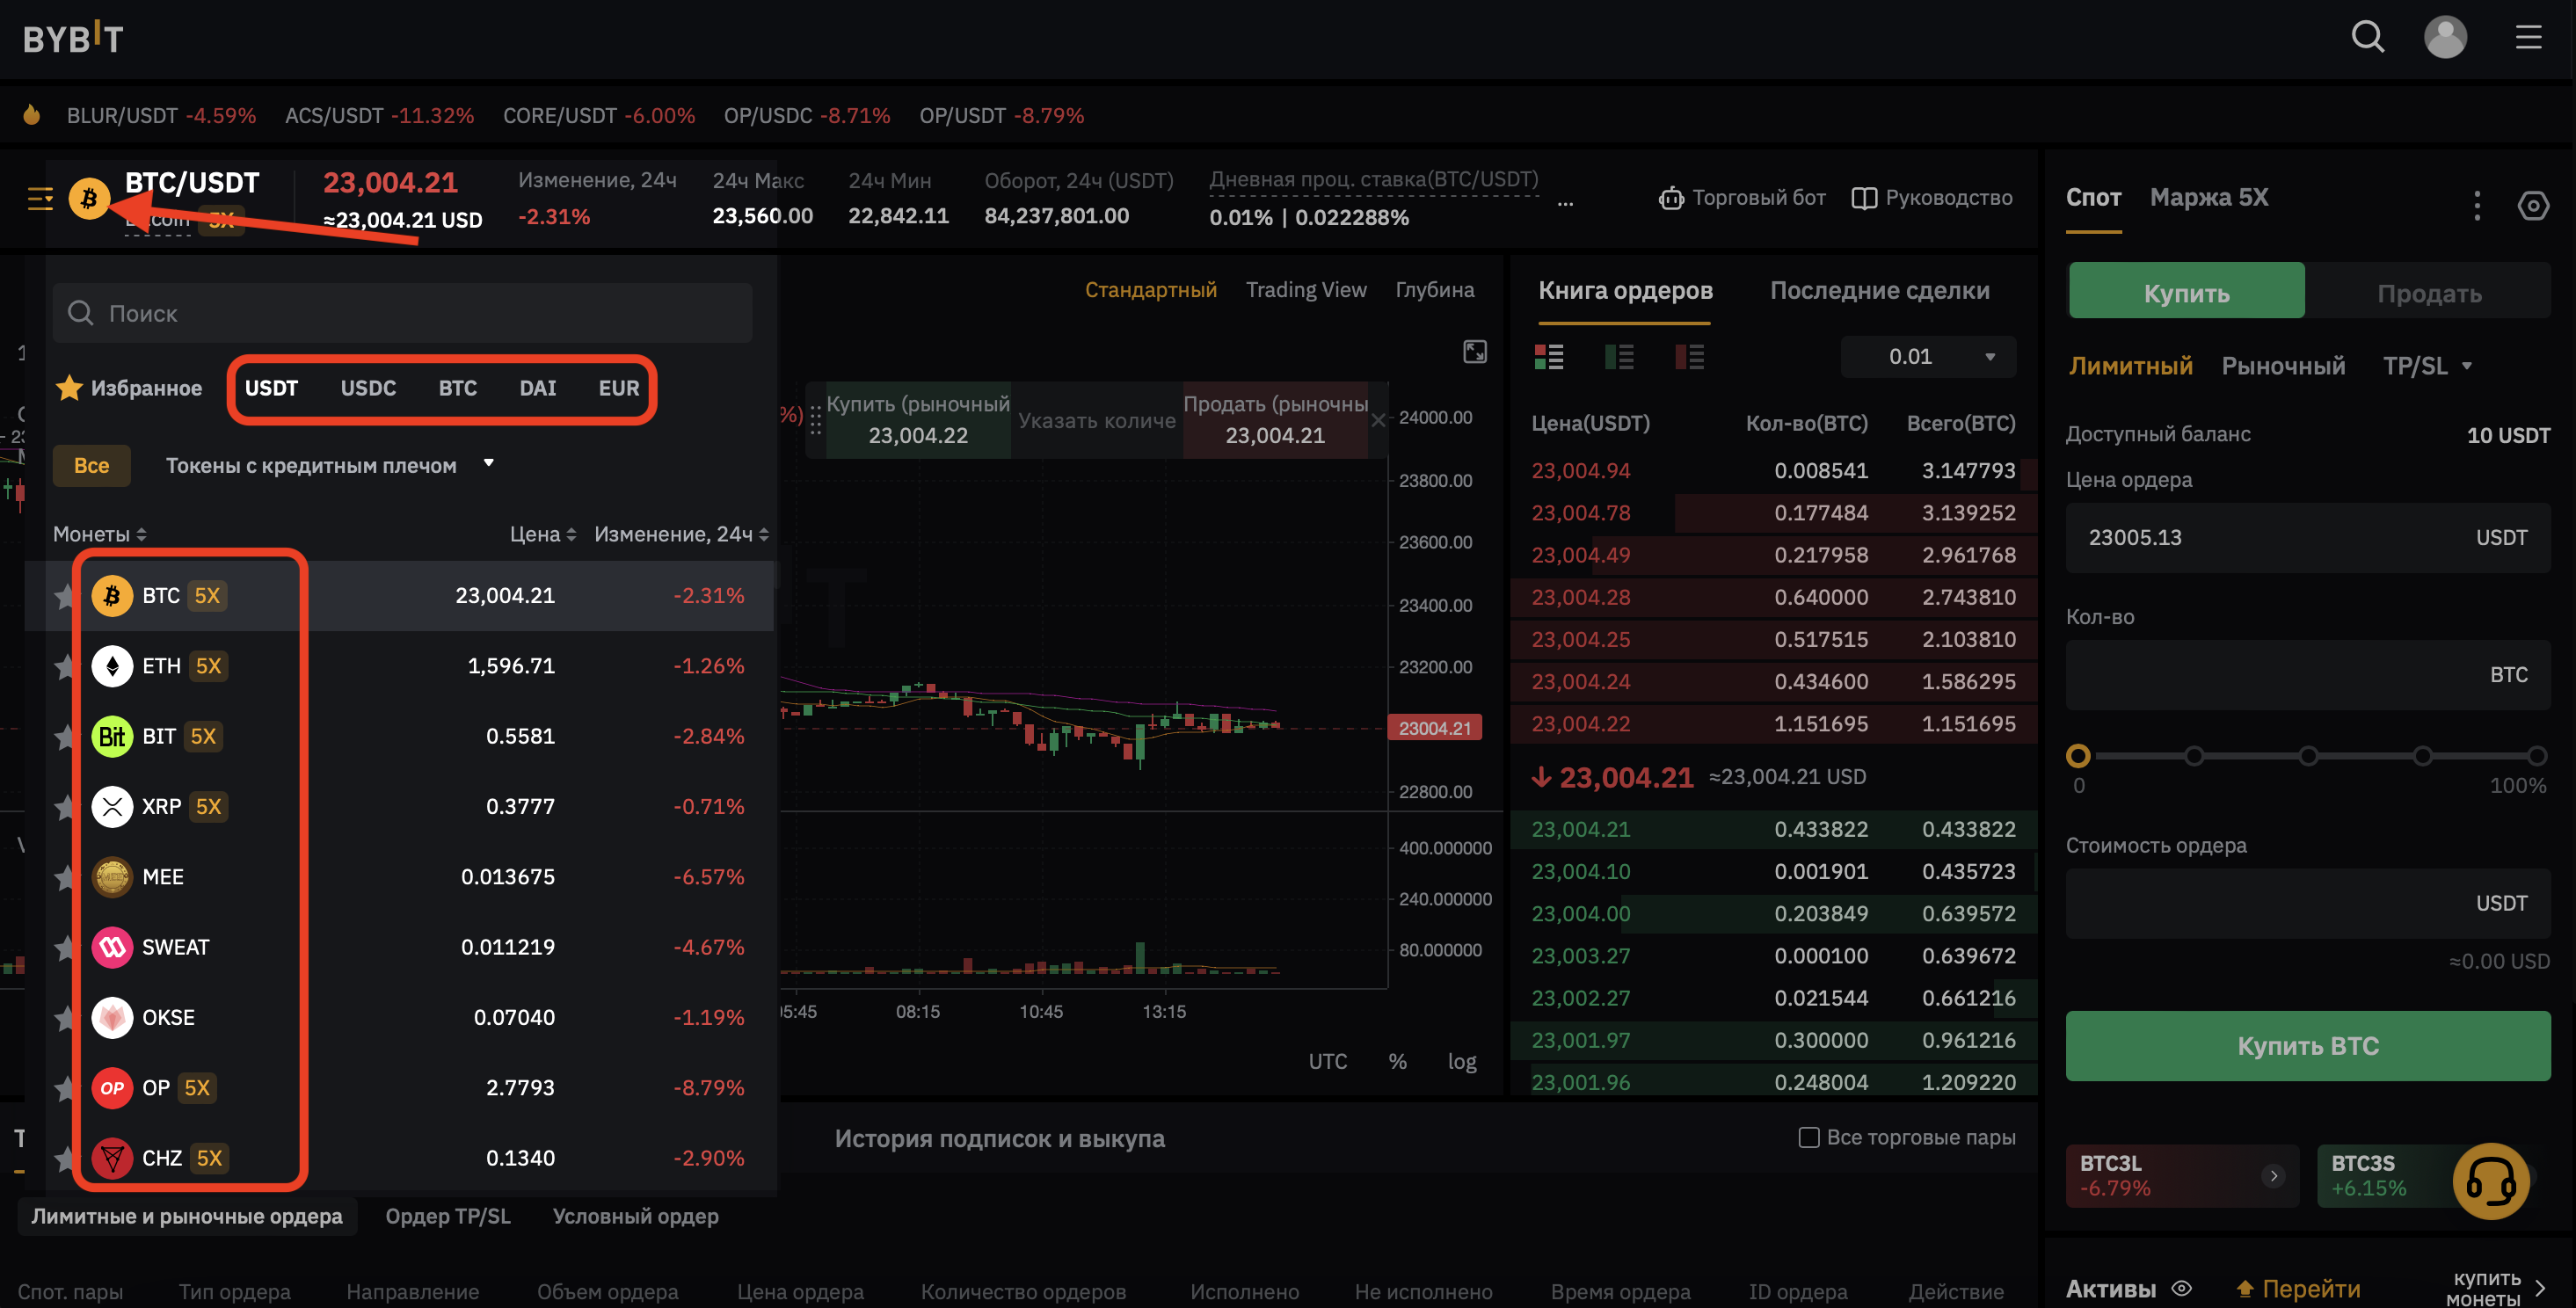Switch to 'Последние сделки' tab

pos(1879,291)
